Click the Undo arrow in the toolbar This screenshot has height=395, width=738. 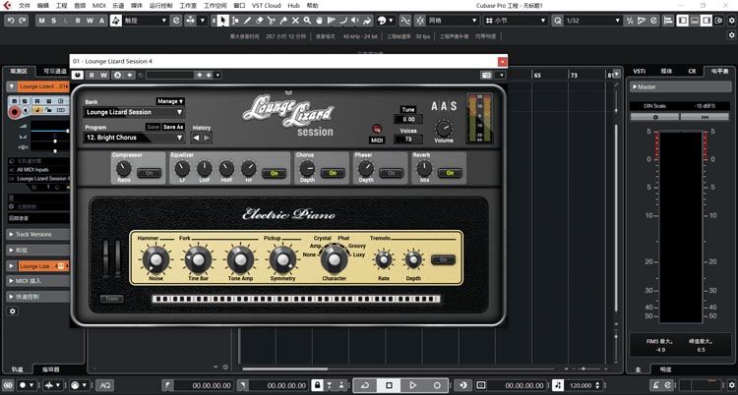11,21
